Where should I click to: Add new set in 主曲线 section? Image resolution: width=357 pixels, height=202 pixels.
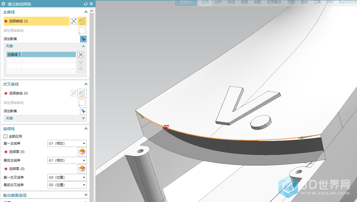click(83, 39)
